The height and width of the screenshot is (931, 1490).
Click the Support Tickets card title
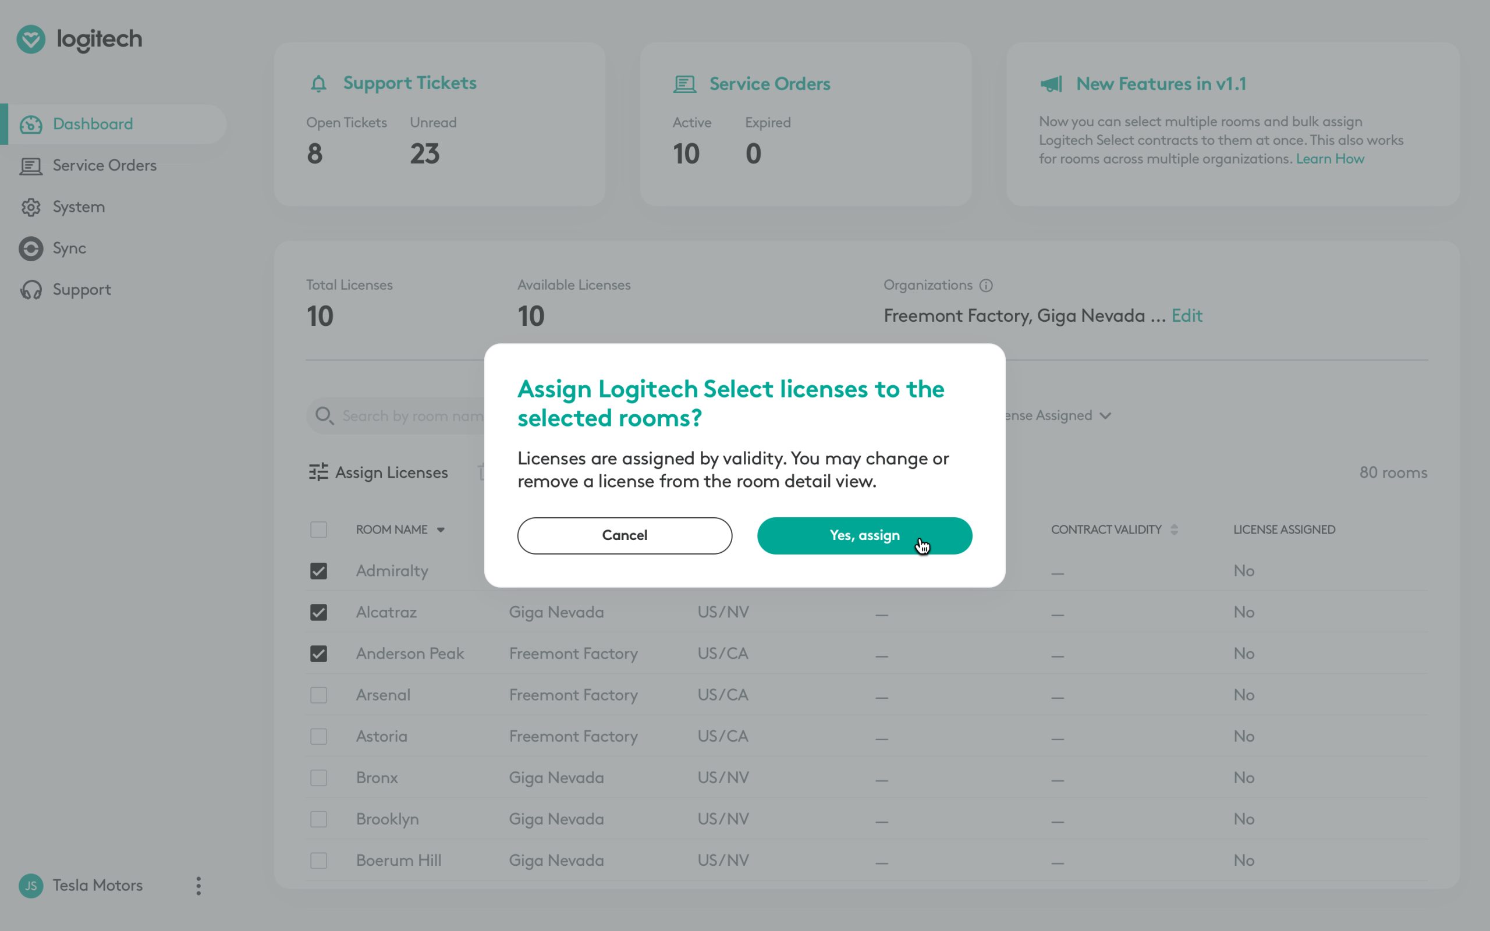click(409, 83)
